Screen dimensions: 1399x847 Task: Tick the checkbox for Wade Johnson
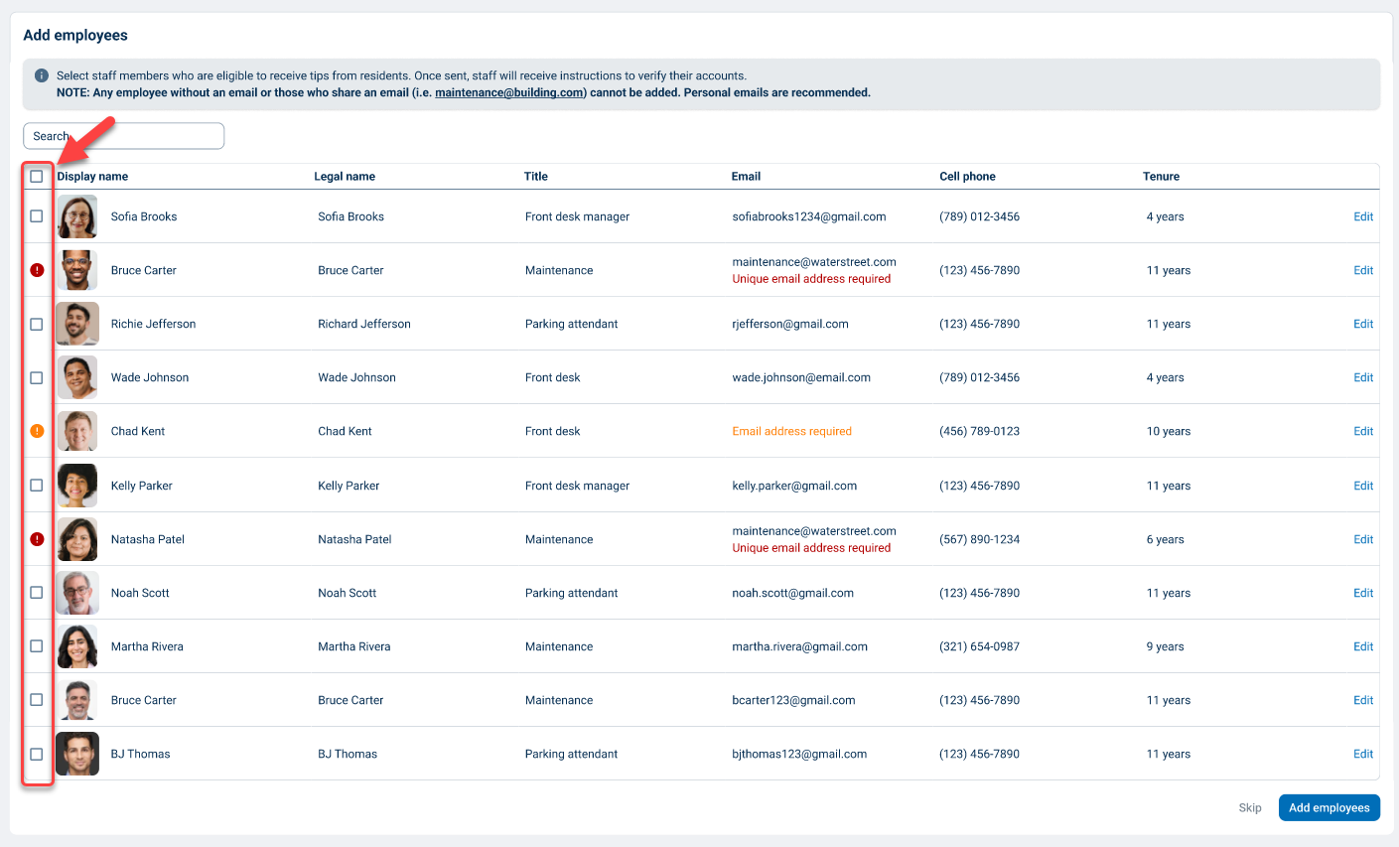[x=37, y=377]
